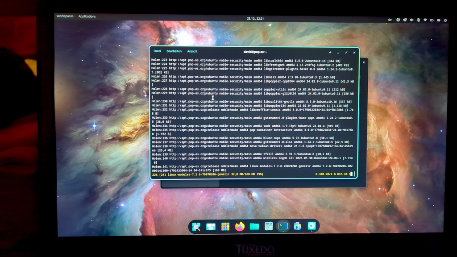Open the app library grid in dock
457x257 pixels.
pos(225,226)
